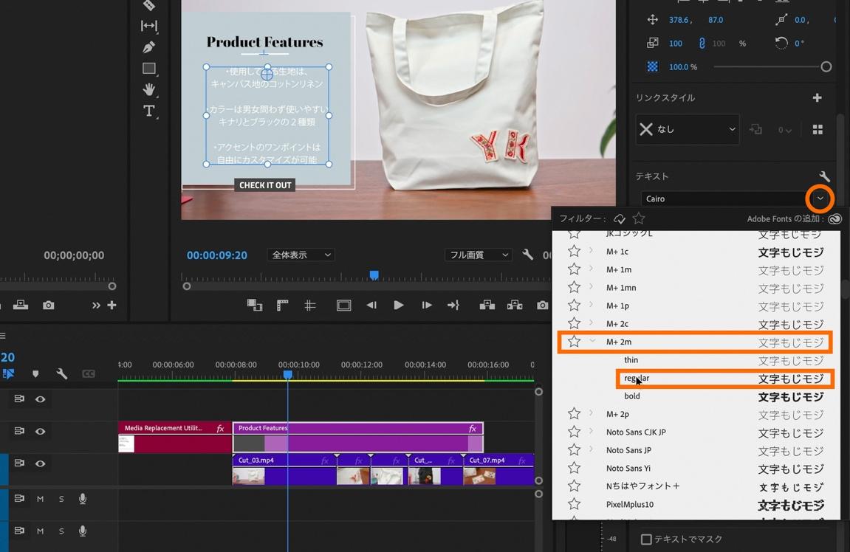Screen dimensions: 850x552
Task: Select the Product Features timeline clip
Action: 357,437
